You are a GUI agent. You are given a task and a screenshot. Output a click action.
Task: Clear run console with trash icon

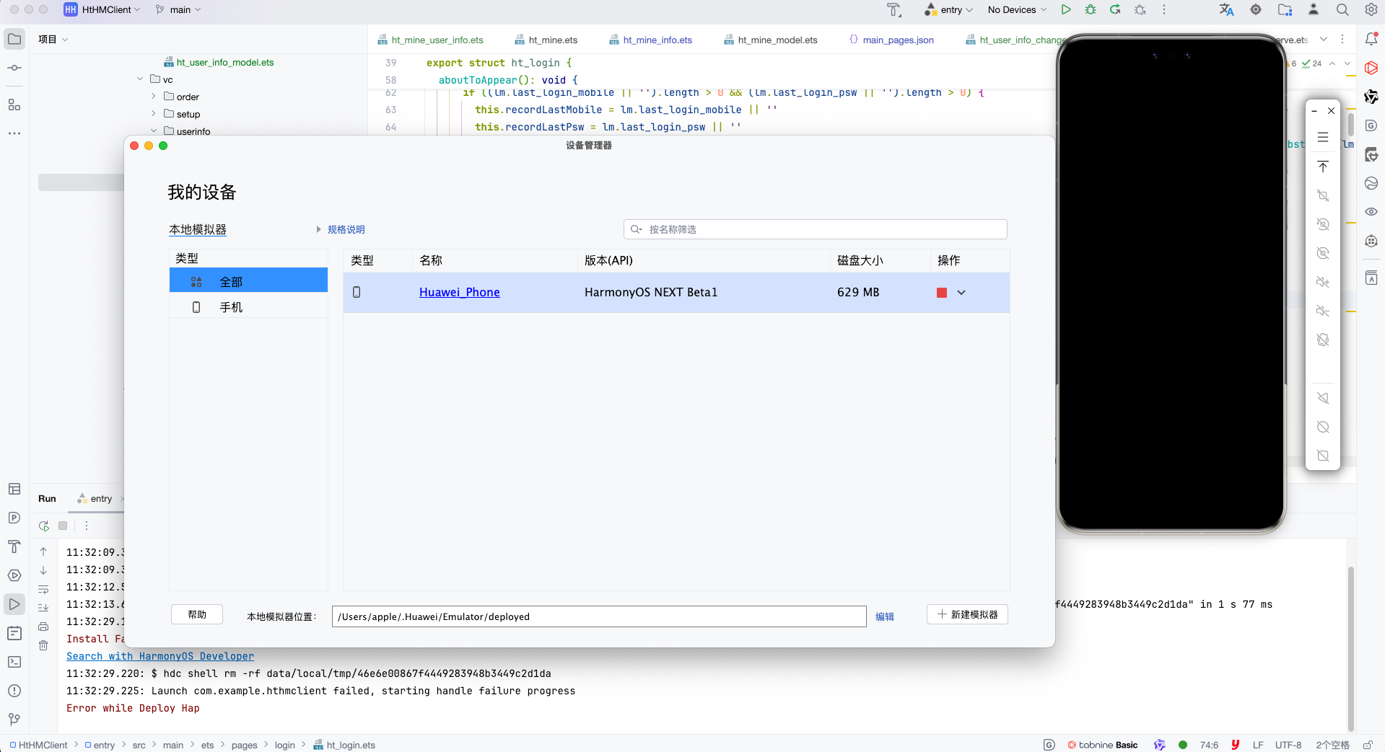(x=43, y=645)
